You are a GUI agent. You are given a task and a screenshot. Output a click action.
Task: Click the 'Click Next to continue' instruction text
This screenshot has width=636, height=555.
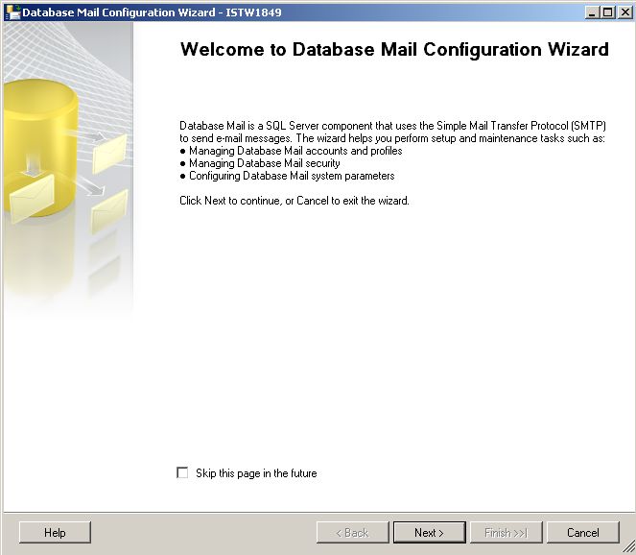coord(294,201)
